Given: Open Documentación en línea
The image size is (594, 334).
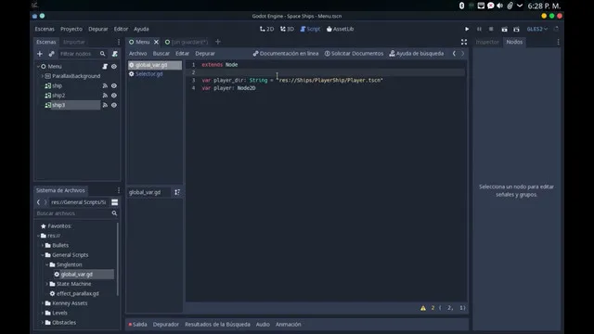Looking at the screenshot, I should [286, 54].
